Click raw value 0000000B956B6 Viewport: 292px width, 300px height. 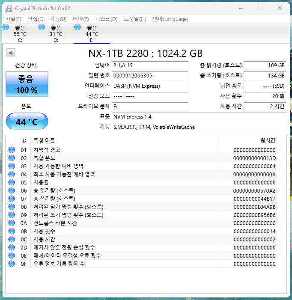click(254, 215)
